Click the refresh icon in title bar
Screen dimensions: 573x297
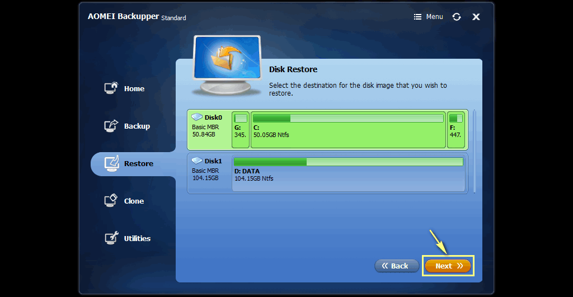pos(457,17)
